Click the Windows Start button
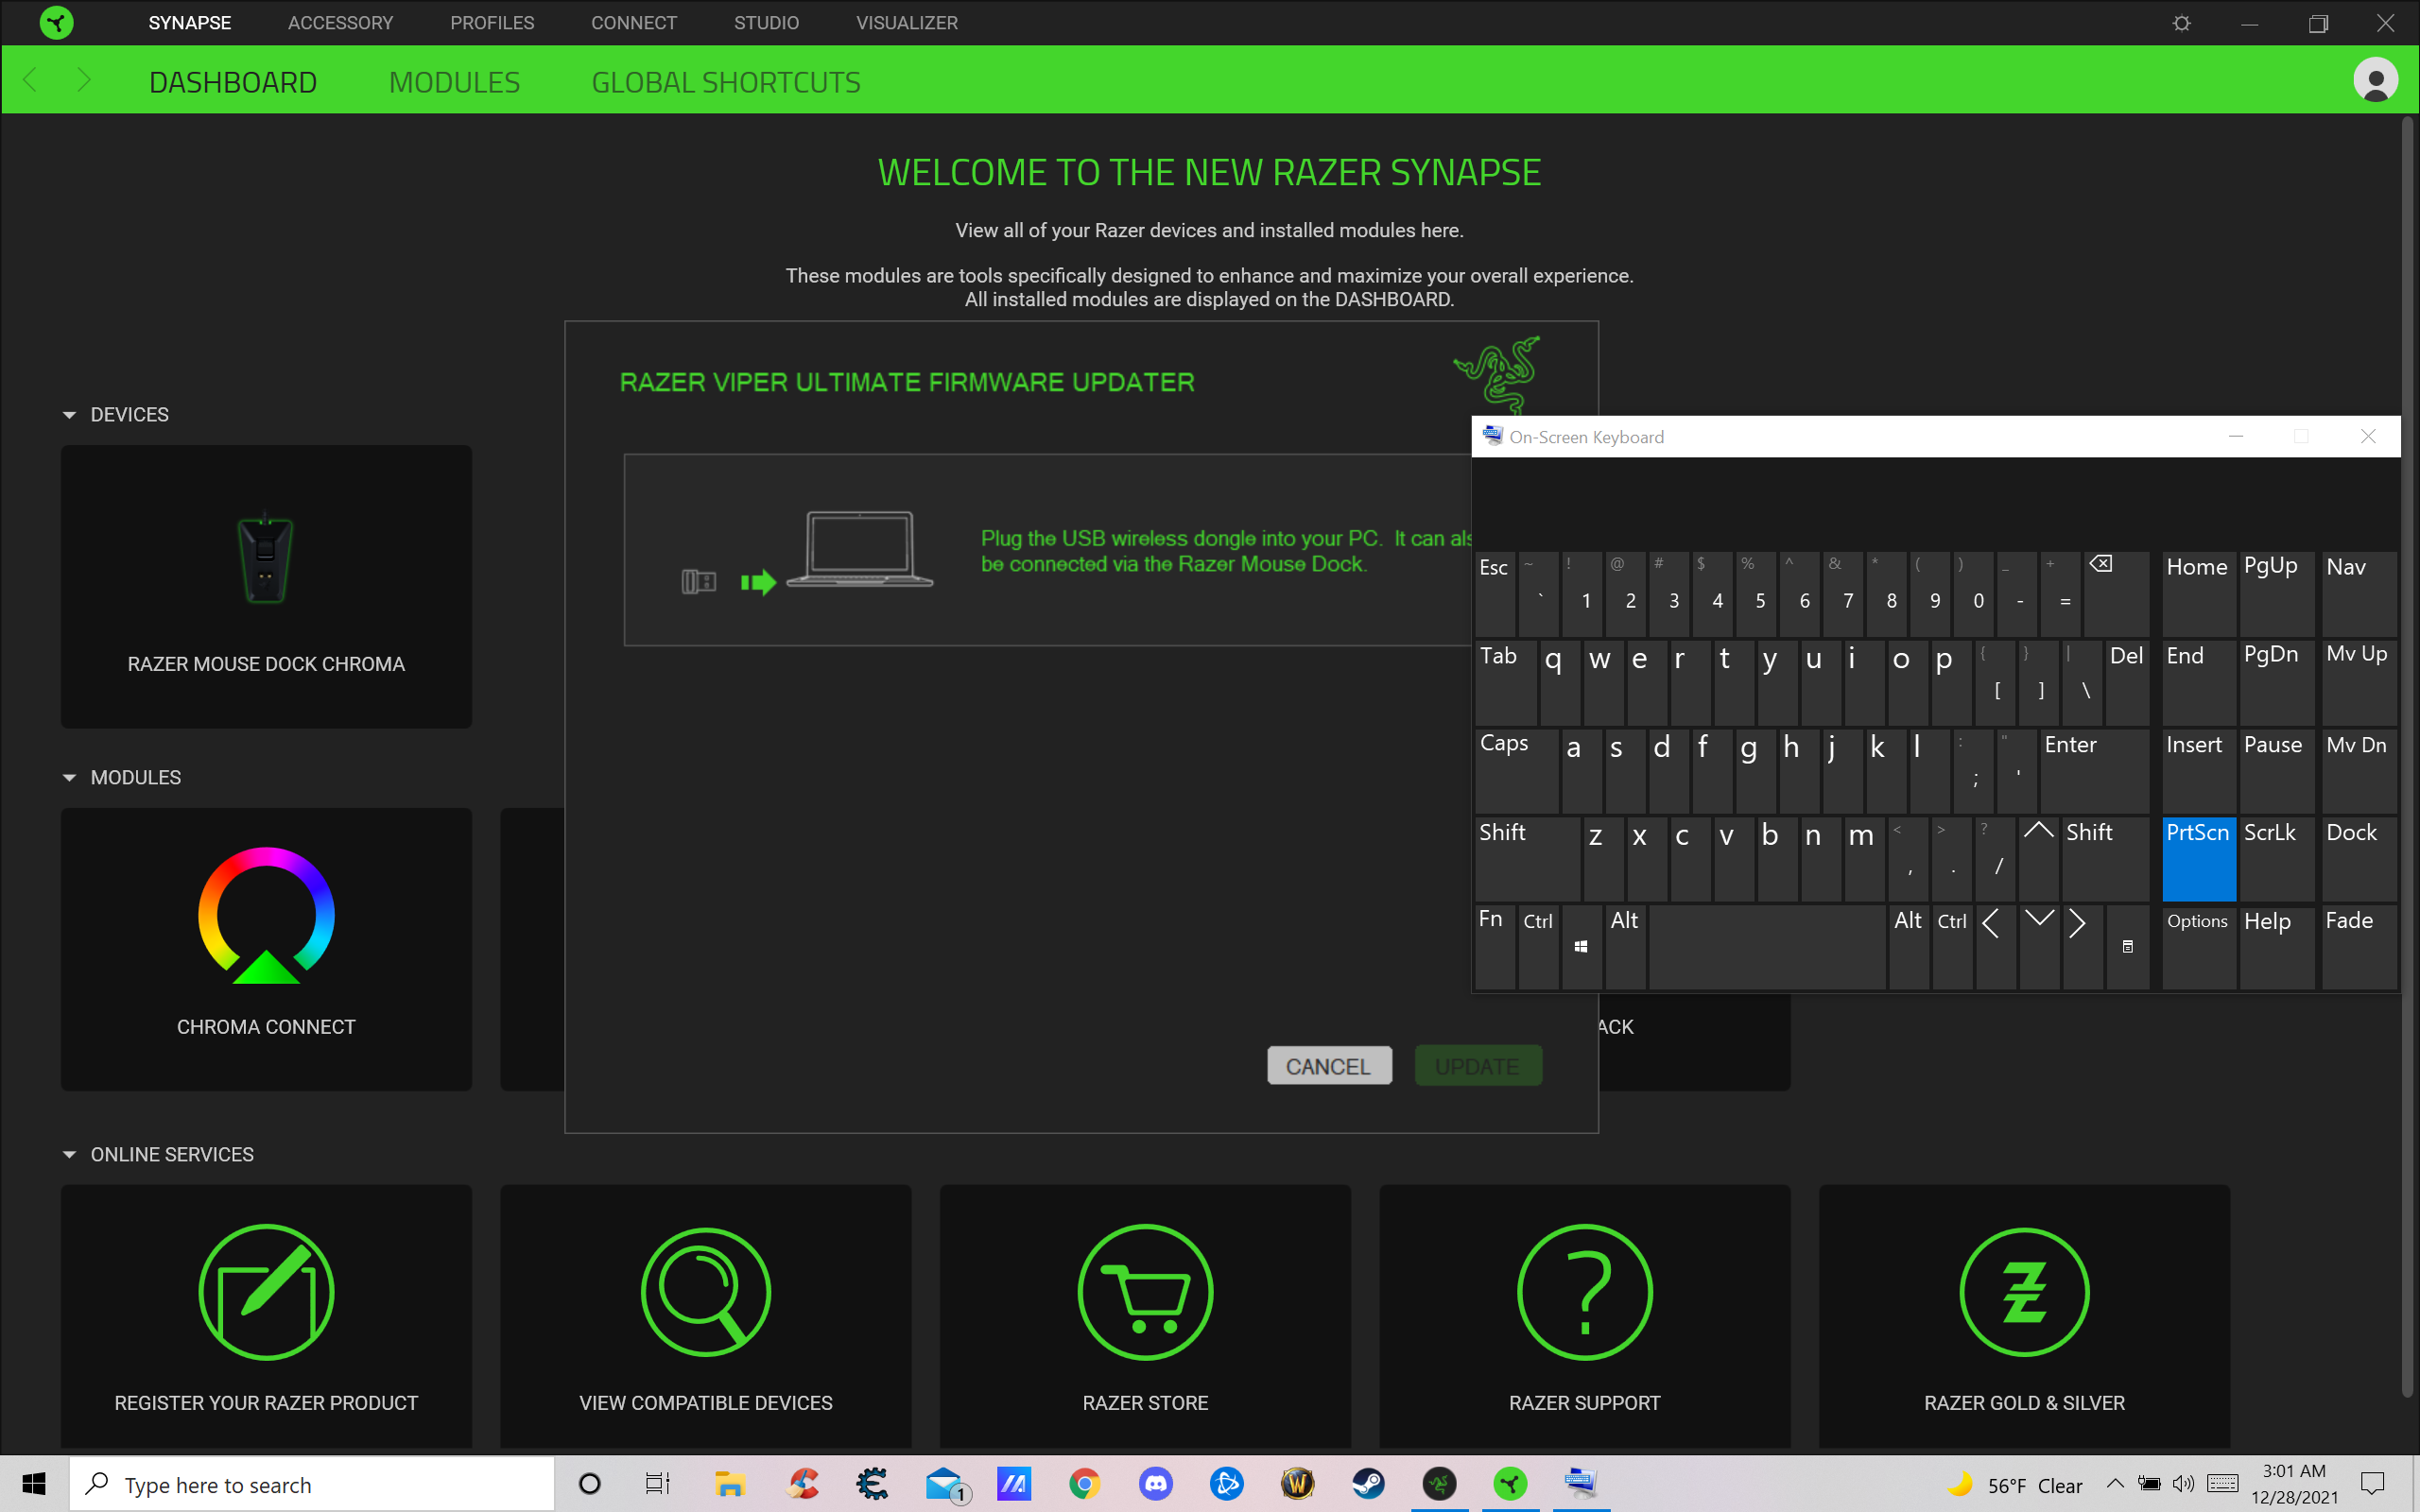This screenshot has height=1512, width=2420. click(x=34, y=1484)
